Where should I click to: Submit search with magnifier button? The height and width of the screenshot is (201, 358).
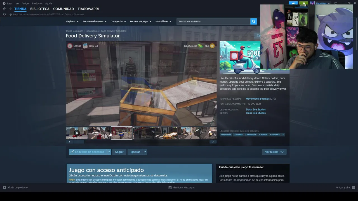253,21
